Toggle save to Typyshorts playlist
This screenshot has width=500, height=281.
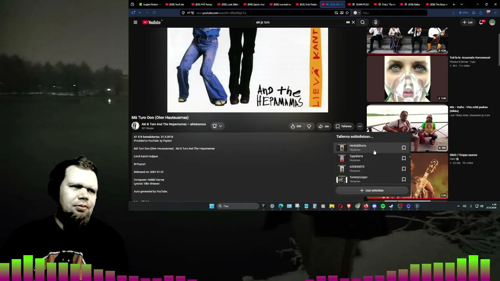click(x=404, y=158)
